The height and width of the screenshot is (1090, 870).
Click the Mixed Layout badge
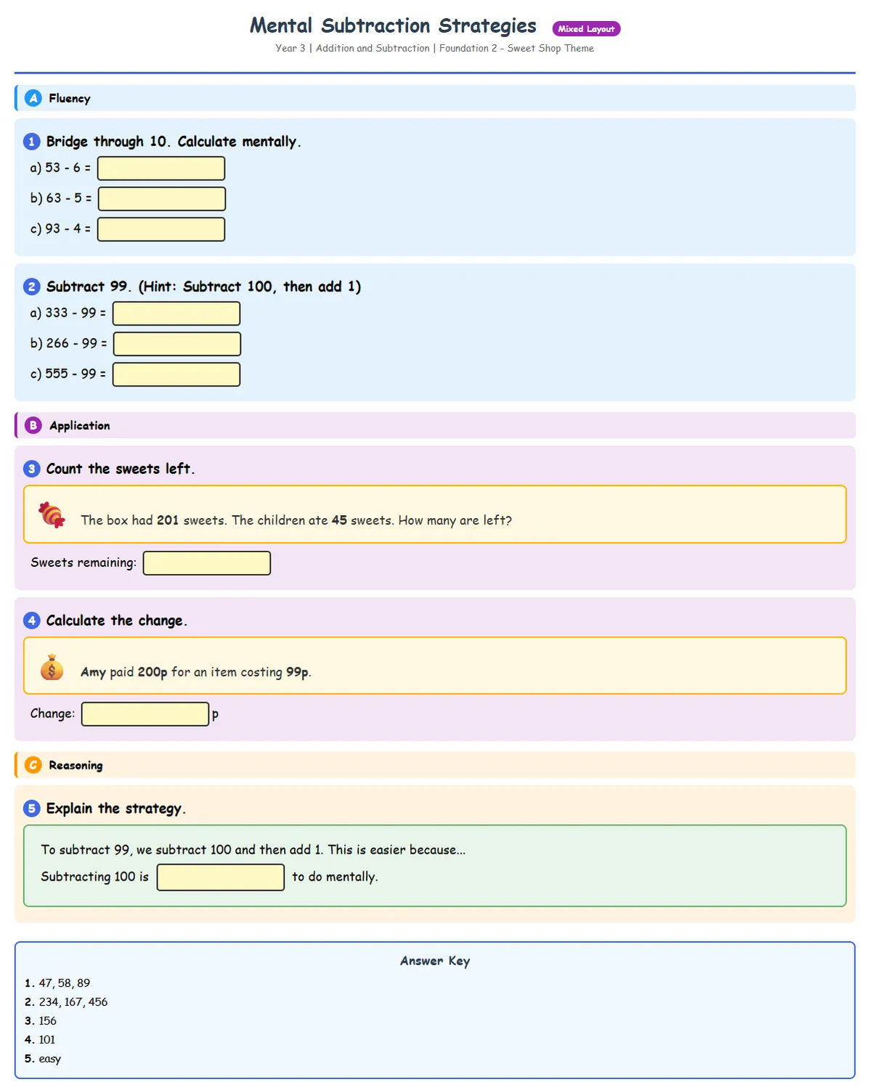[x=586, y=29]
